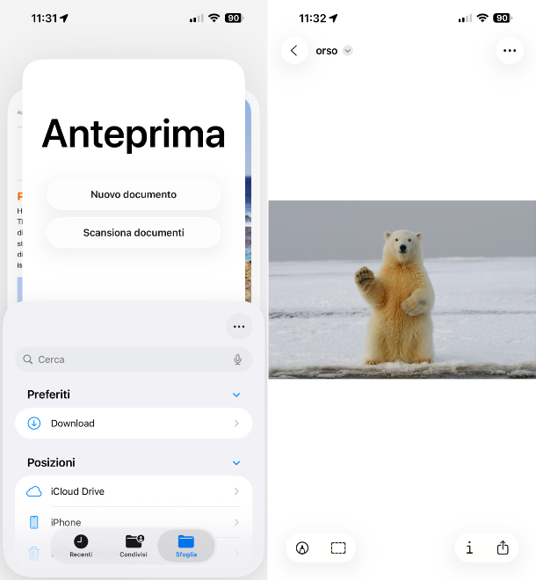This screenshot has width=536, height=580.
Task: Open the share sheet icon
Action: [x=503, y=547]
